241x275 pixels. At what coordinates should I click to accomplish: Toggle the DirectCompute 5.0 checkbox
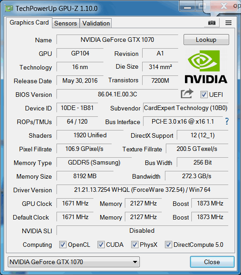coord(168,245)
